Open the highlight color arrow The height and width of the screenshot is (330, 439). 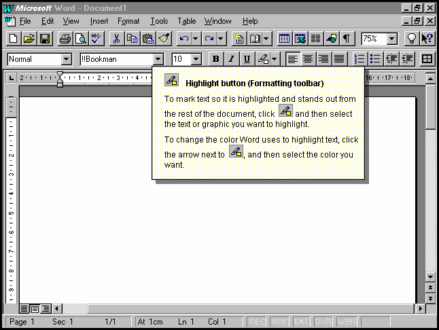[x=275, y=58]
